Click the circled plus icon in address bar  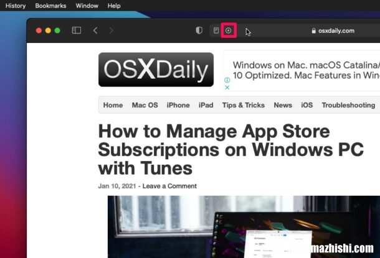[228, 30]
